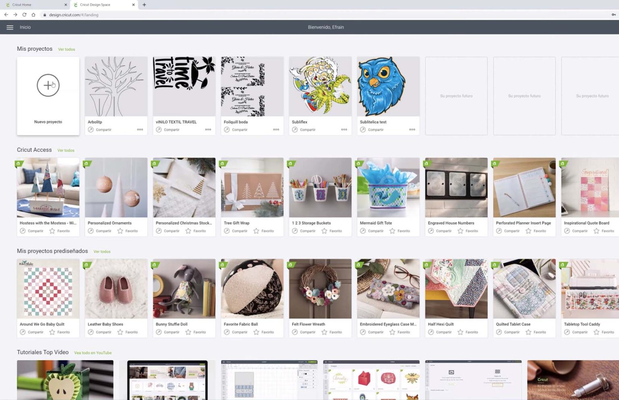Go back with browser back arrow
The height and width of the screenshot is (400, 619).
tap(6, 15)
